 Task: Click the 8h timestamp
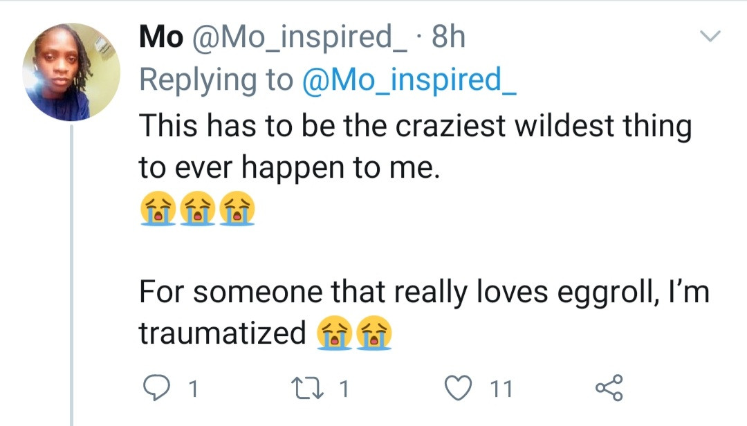[x=448, y=37]
